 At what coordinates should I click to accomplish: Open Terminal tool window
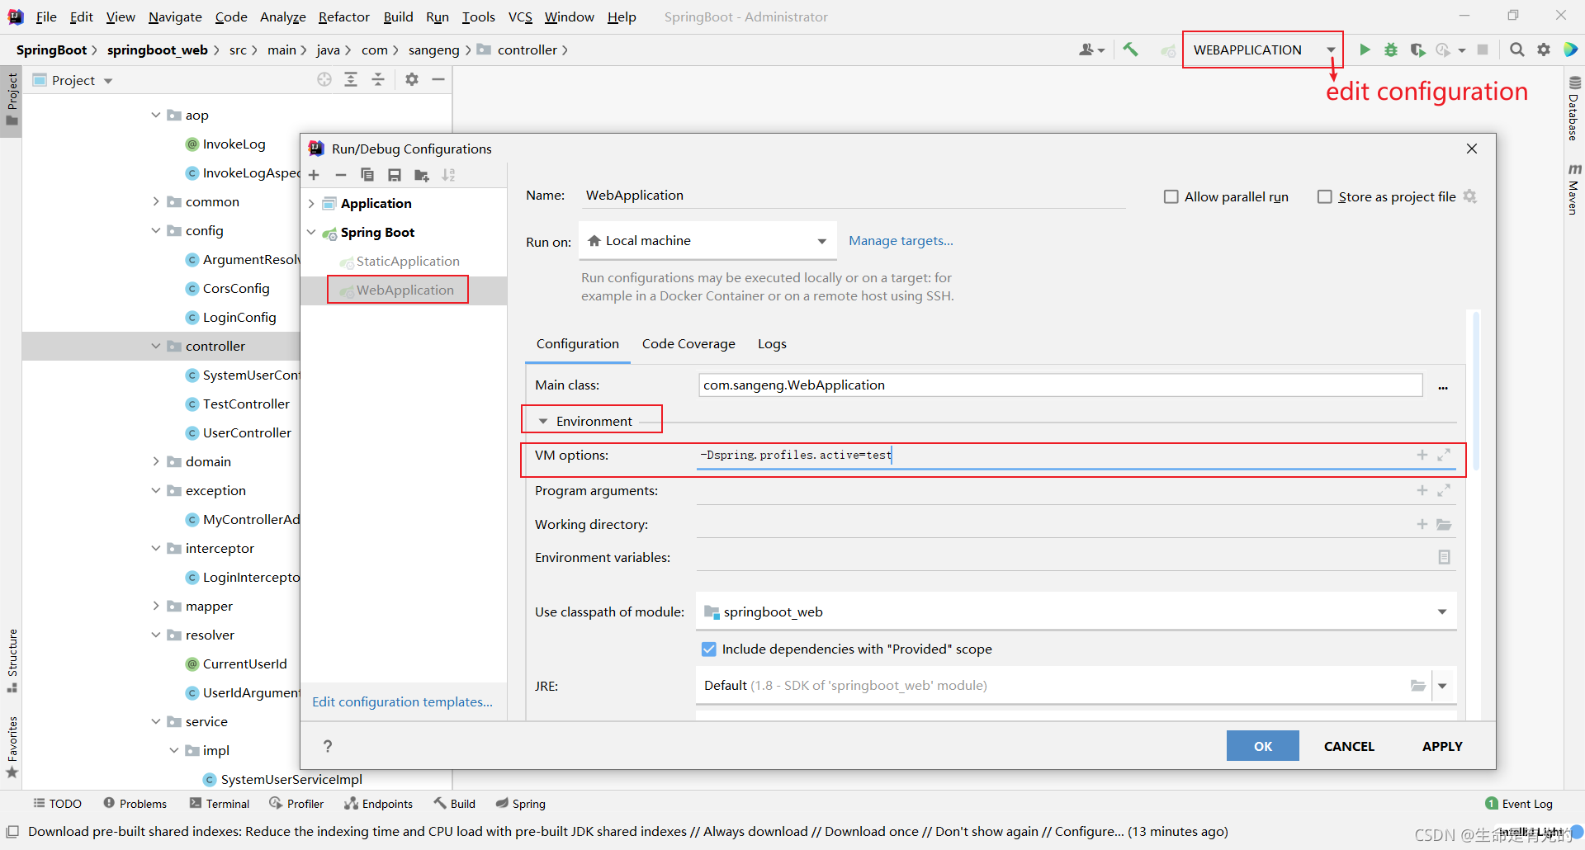point(219,804)
